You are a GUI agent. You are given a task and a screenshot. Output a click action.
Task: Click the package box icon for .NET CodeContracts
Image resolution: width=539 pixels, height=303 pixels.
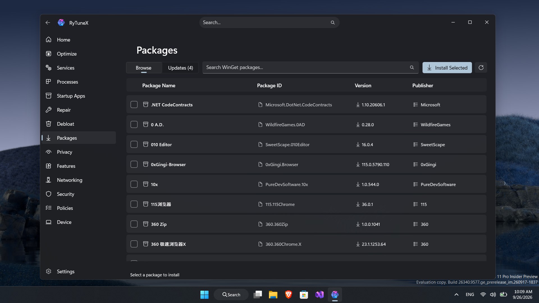tap(146, 104)
